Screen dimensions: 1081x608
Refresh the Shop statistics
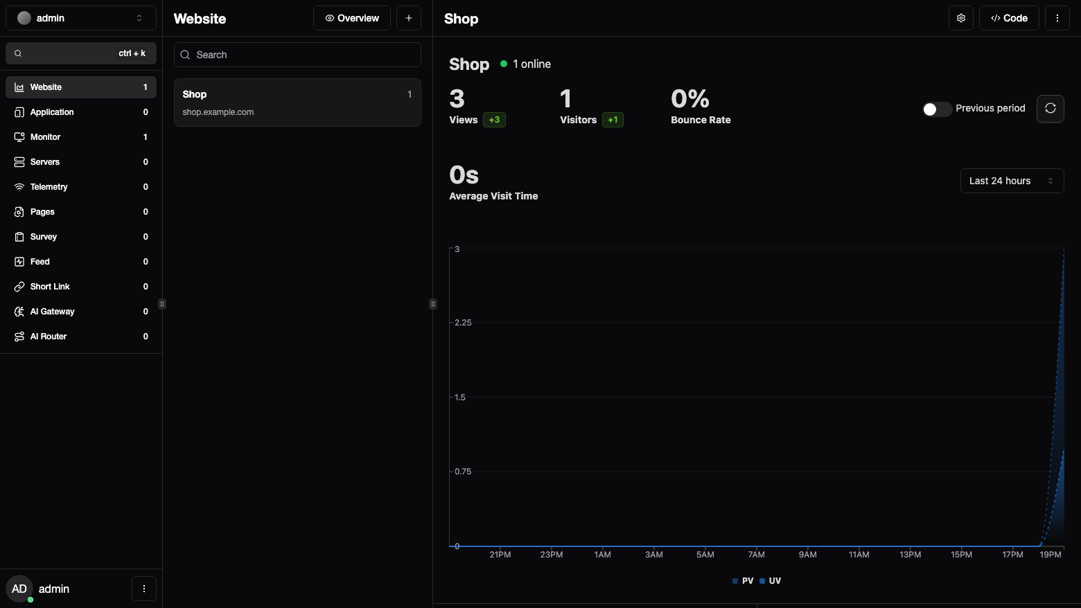1051,109
